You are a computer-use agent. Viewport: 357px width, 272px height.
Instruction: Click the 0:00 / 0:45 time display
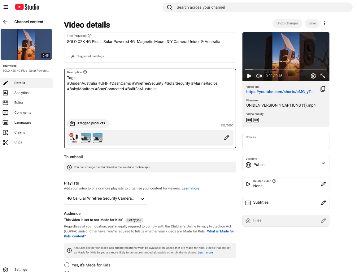click(274, 76)
